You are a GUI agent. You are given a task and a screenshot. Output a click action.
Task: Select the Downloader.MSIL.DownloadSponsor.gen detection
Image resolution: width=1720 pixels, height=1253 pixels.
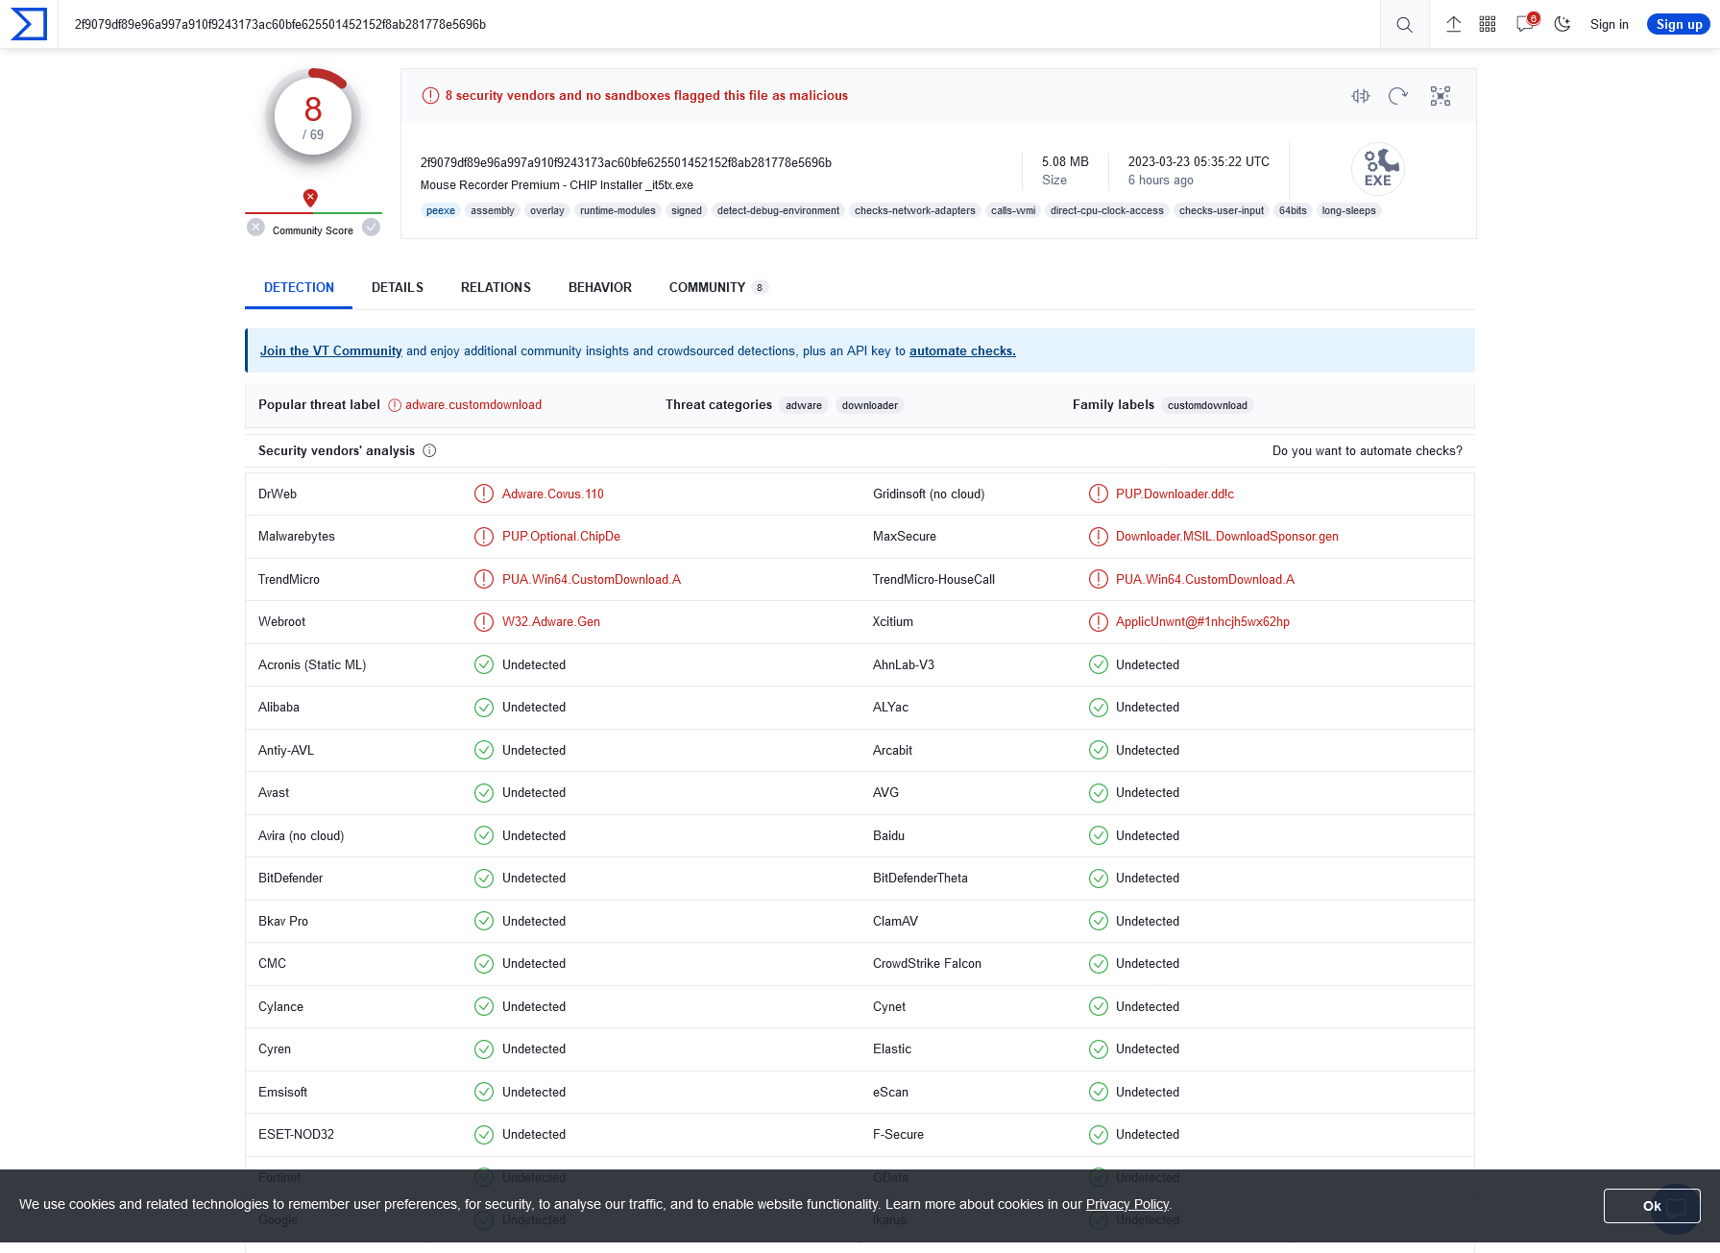(x=1227, y=537)
